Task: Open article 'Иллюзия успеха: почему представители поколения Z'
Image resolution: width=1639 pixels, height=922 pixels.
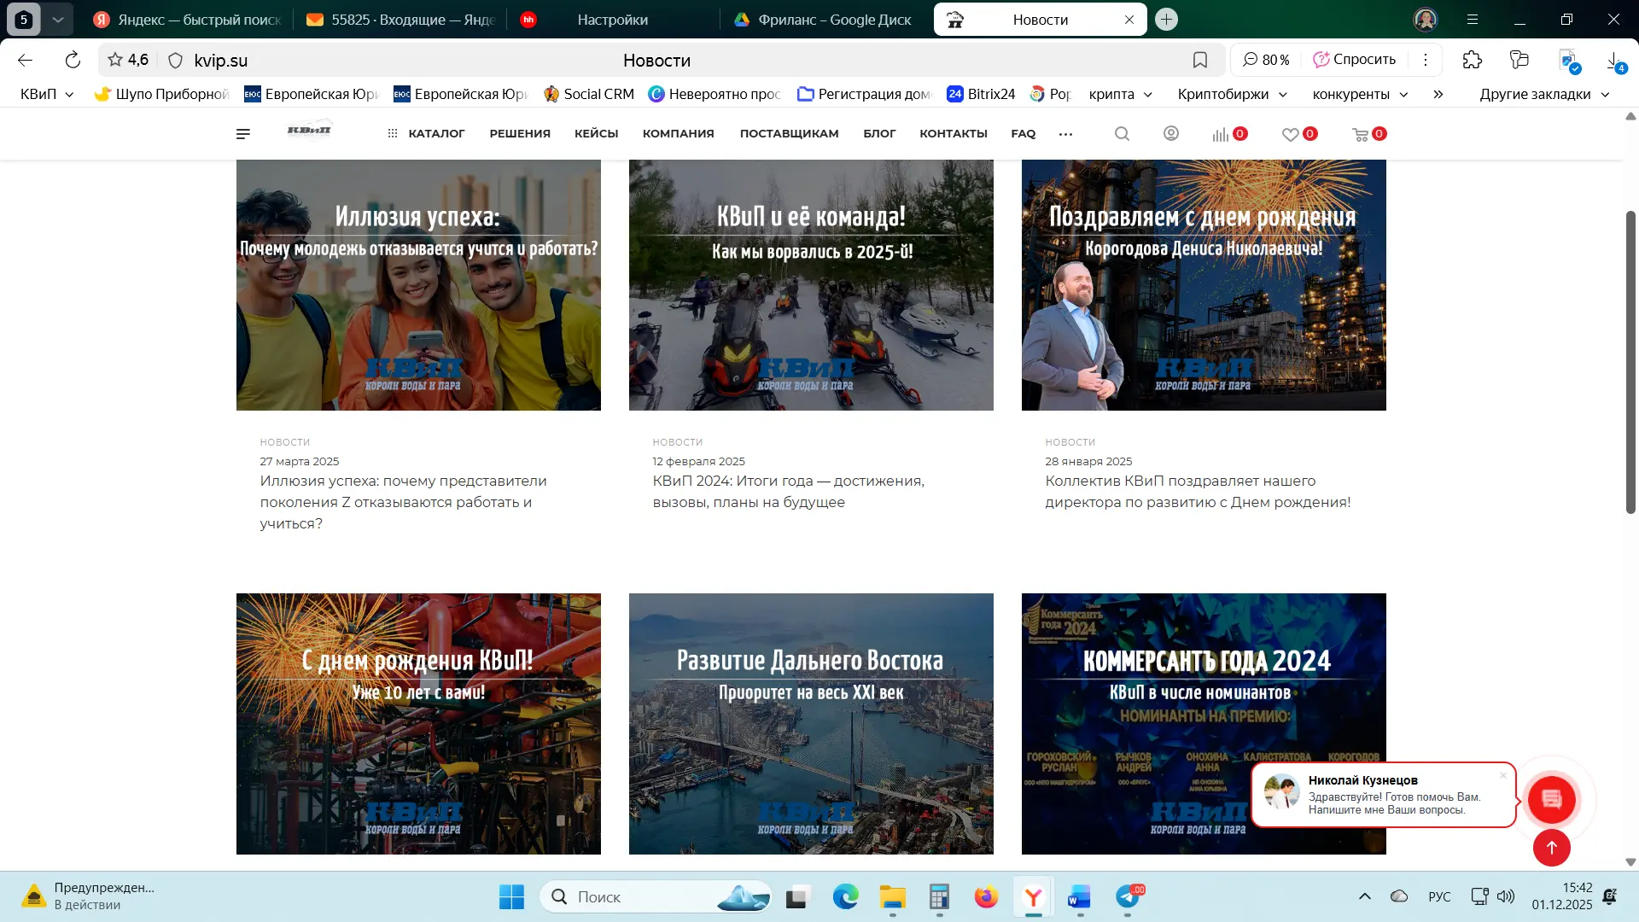Action: [x=404, y=502]
